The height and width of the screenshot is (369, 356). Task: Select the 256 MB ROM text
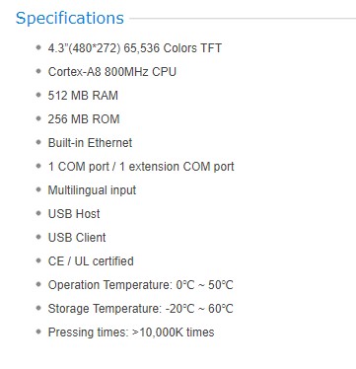(84, 119)
